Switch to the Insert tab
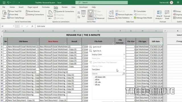182x102 pixels. (x=21, y=7)
